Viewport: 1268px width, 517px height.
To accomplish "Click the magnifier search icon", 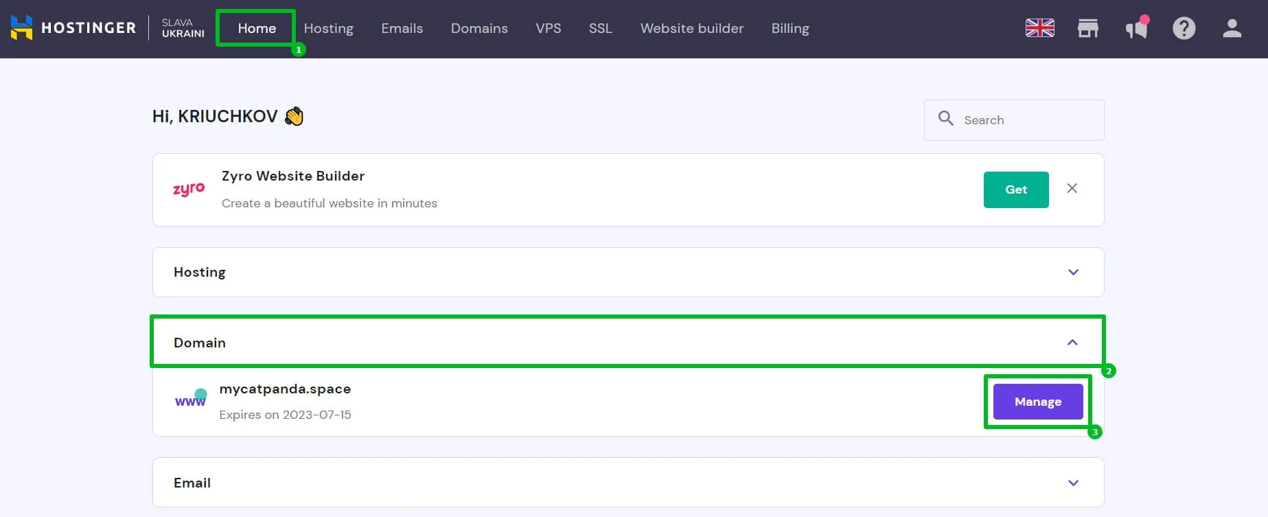I will click(x=945, y=119).
